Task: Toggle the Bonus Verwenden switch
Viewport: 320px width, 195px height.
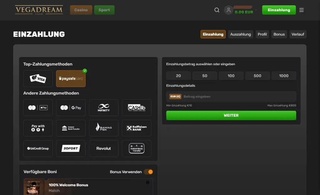Action: (x=148, y=172)
